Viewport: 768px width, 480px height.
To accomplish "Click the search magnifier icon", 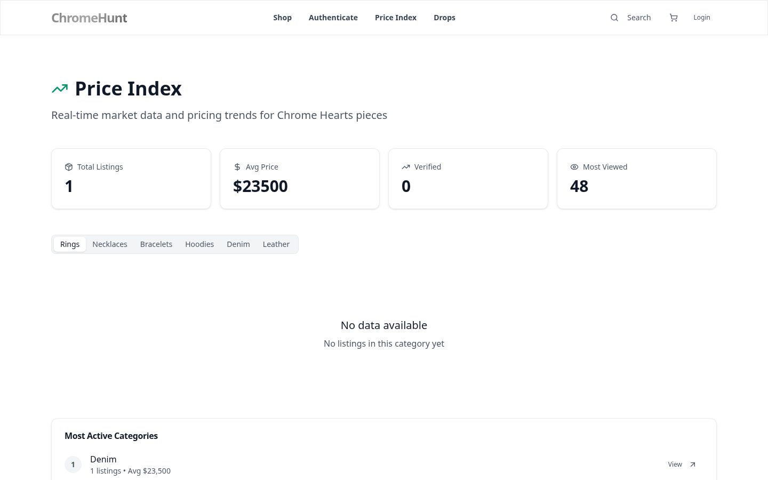I will pyautogui.click(x=614, y=18).
